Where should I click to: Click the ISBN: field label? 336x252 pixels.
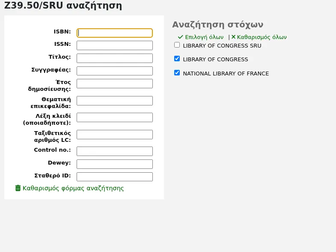coord(62,32)
